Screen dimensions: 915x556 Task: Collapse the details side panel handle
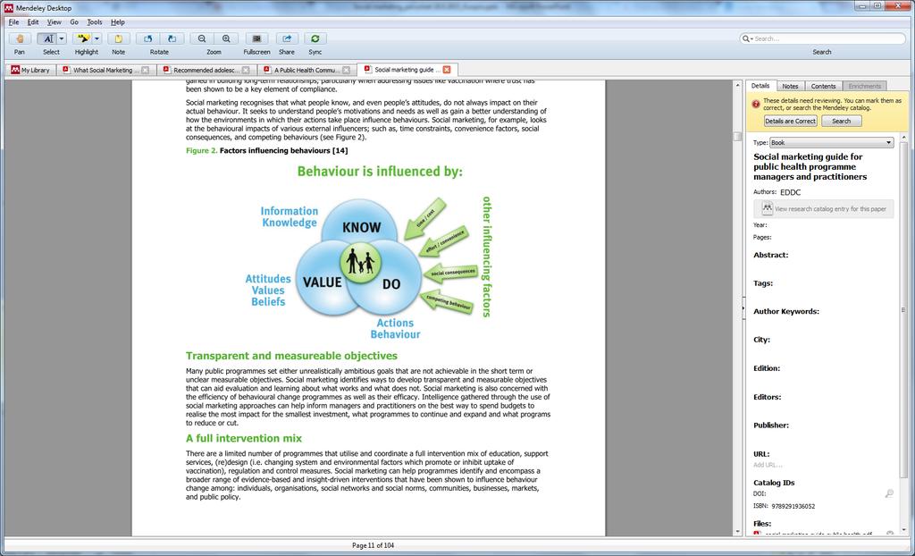coord(743,307)
